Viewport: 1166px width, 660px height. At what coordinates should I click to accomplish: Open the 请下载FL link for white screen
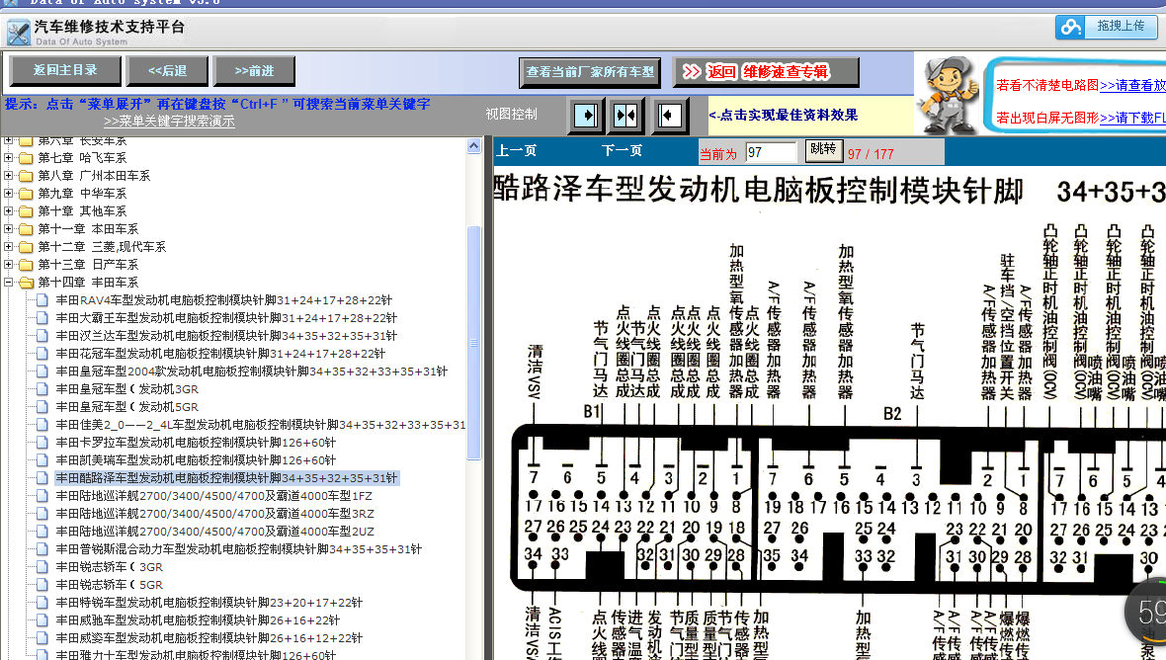(x=1132, y=118)
